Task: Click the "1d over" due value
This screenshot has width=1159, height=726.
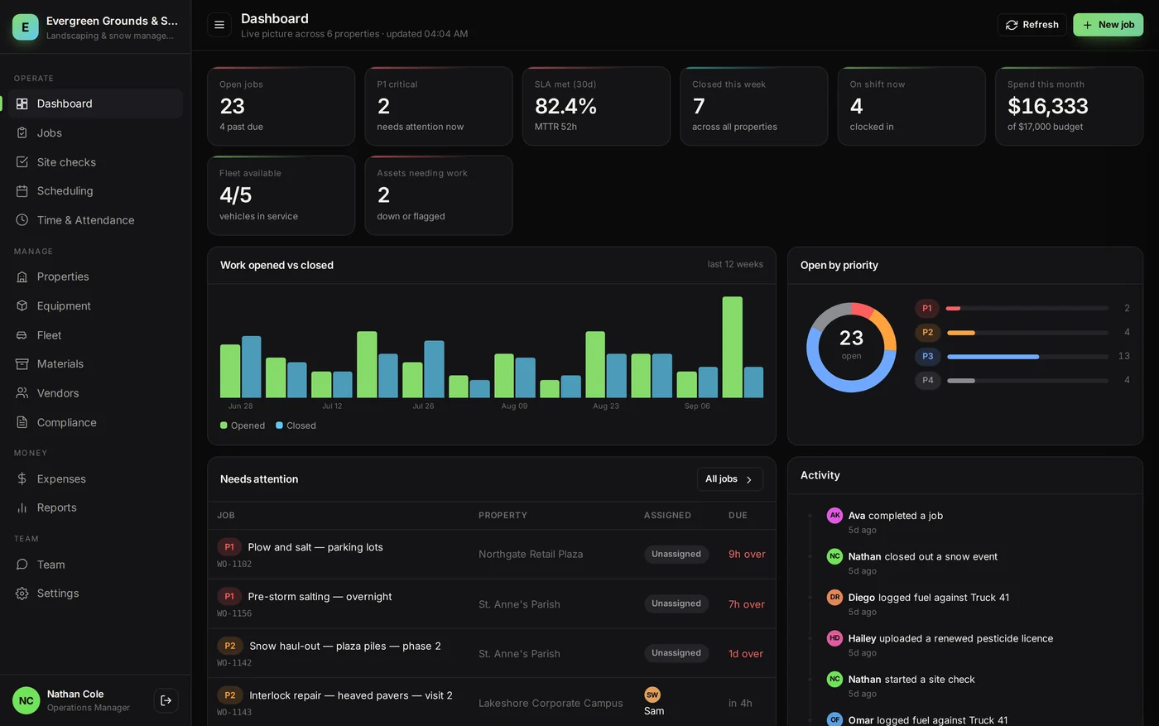Action: click(746, 654)
